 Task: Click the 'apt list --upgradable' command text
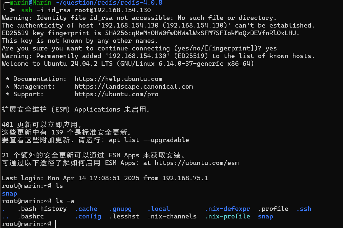[x=149, y=140]
